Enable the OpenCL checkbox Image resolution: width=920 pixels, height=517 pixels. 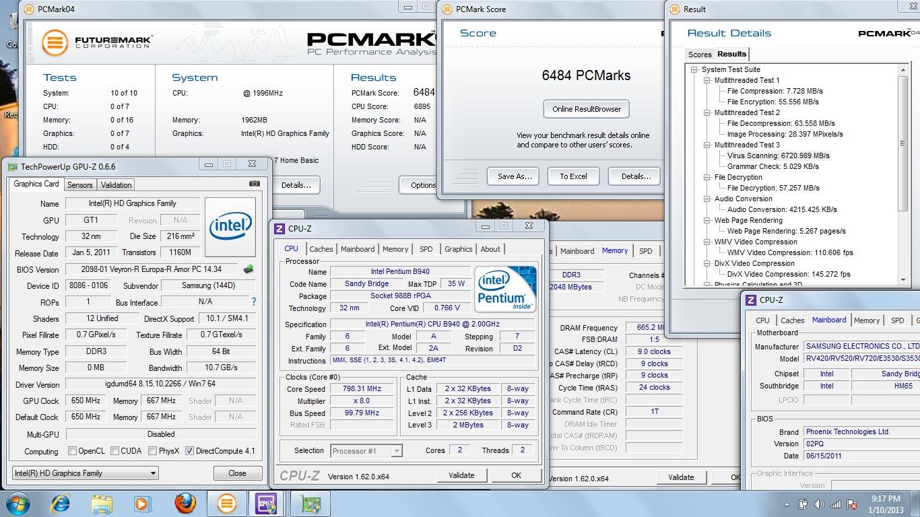[72, 451]
